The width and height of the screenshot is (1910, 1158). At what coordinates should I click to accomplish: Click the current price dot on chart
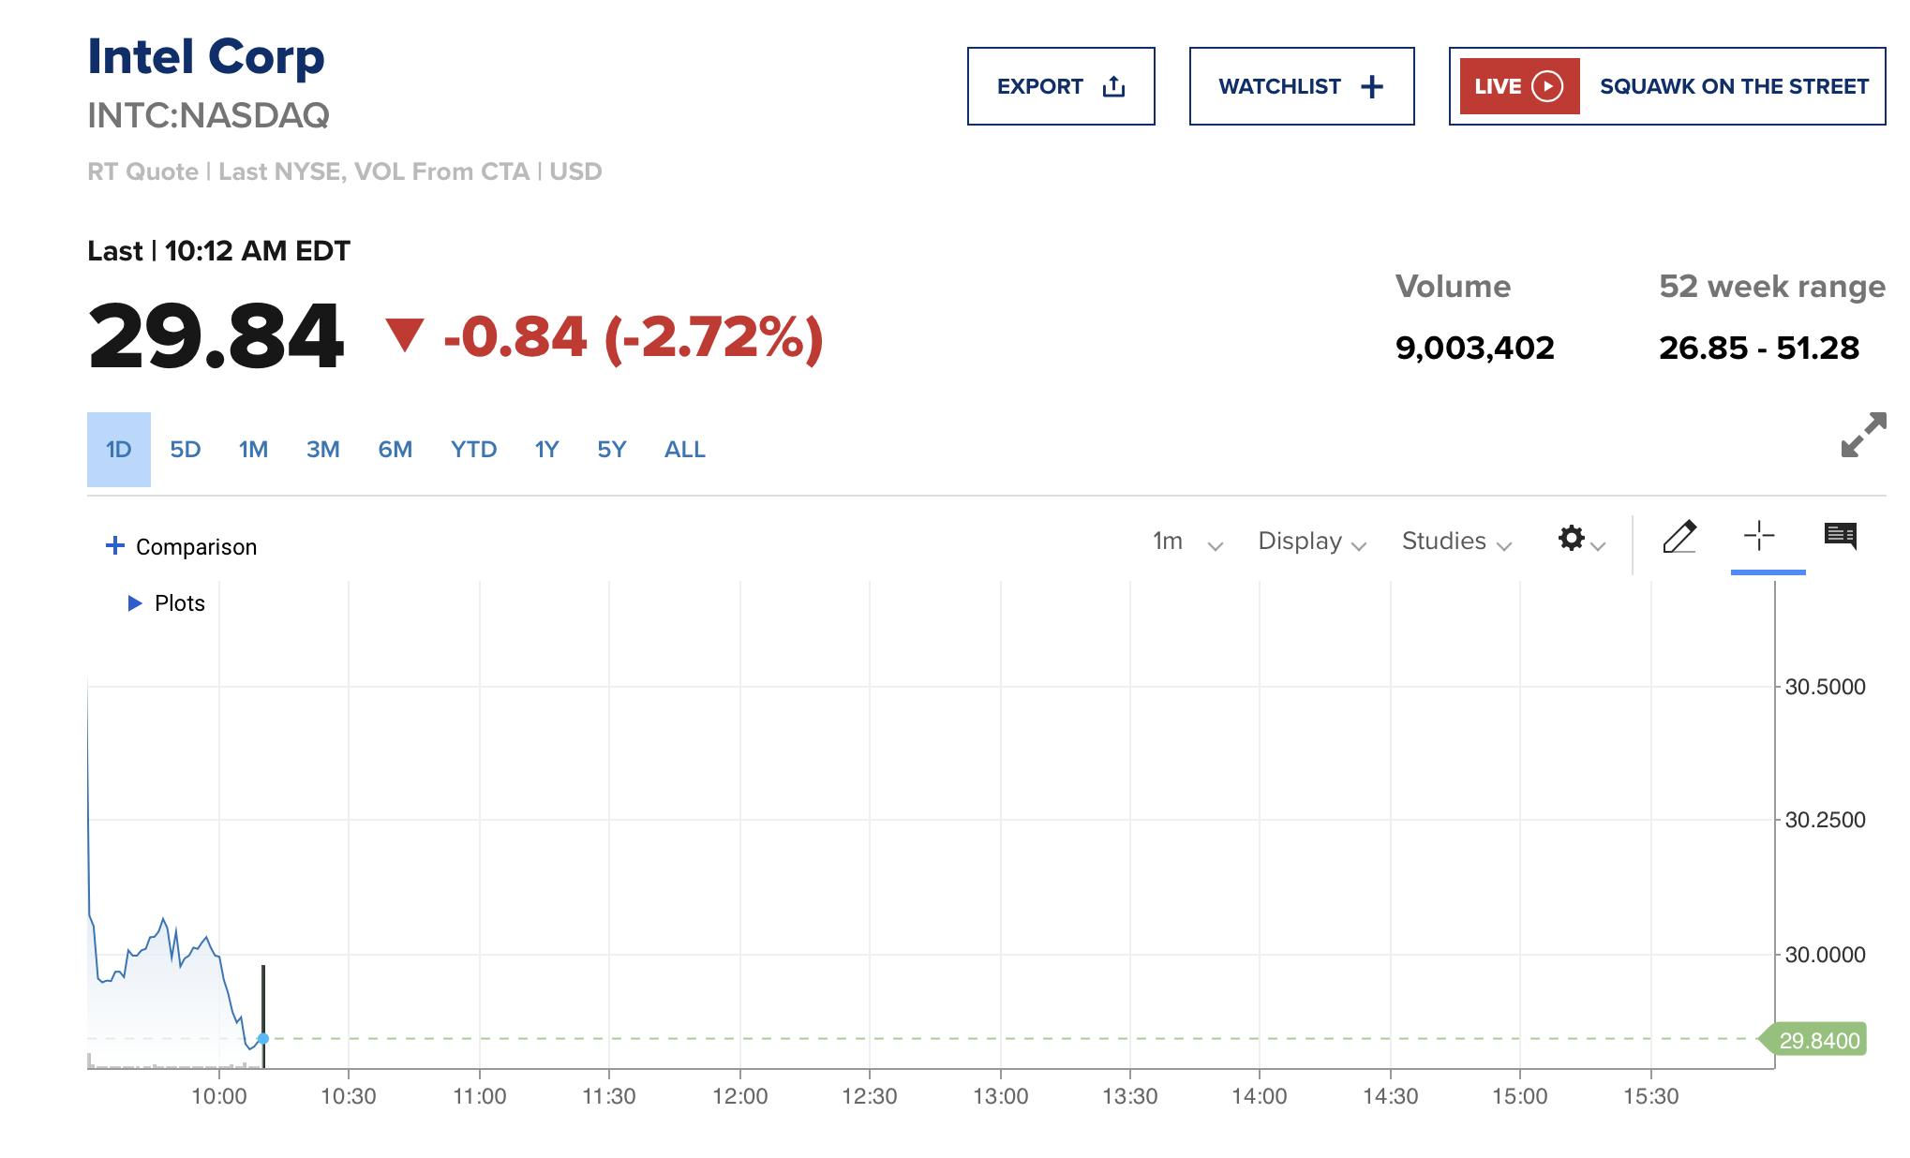(x=263, y=1038)
